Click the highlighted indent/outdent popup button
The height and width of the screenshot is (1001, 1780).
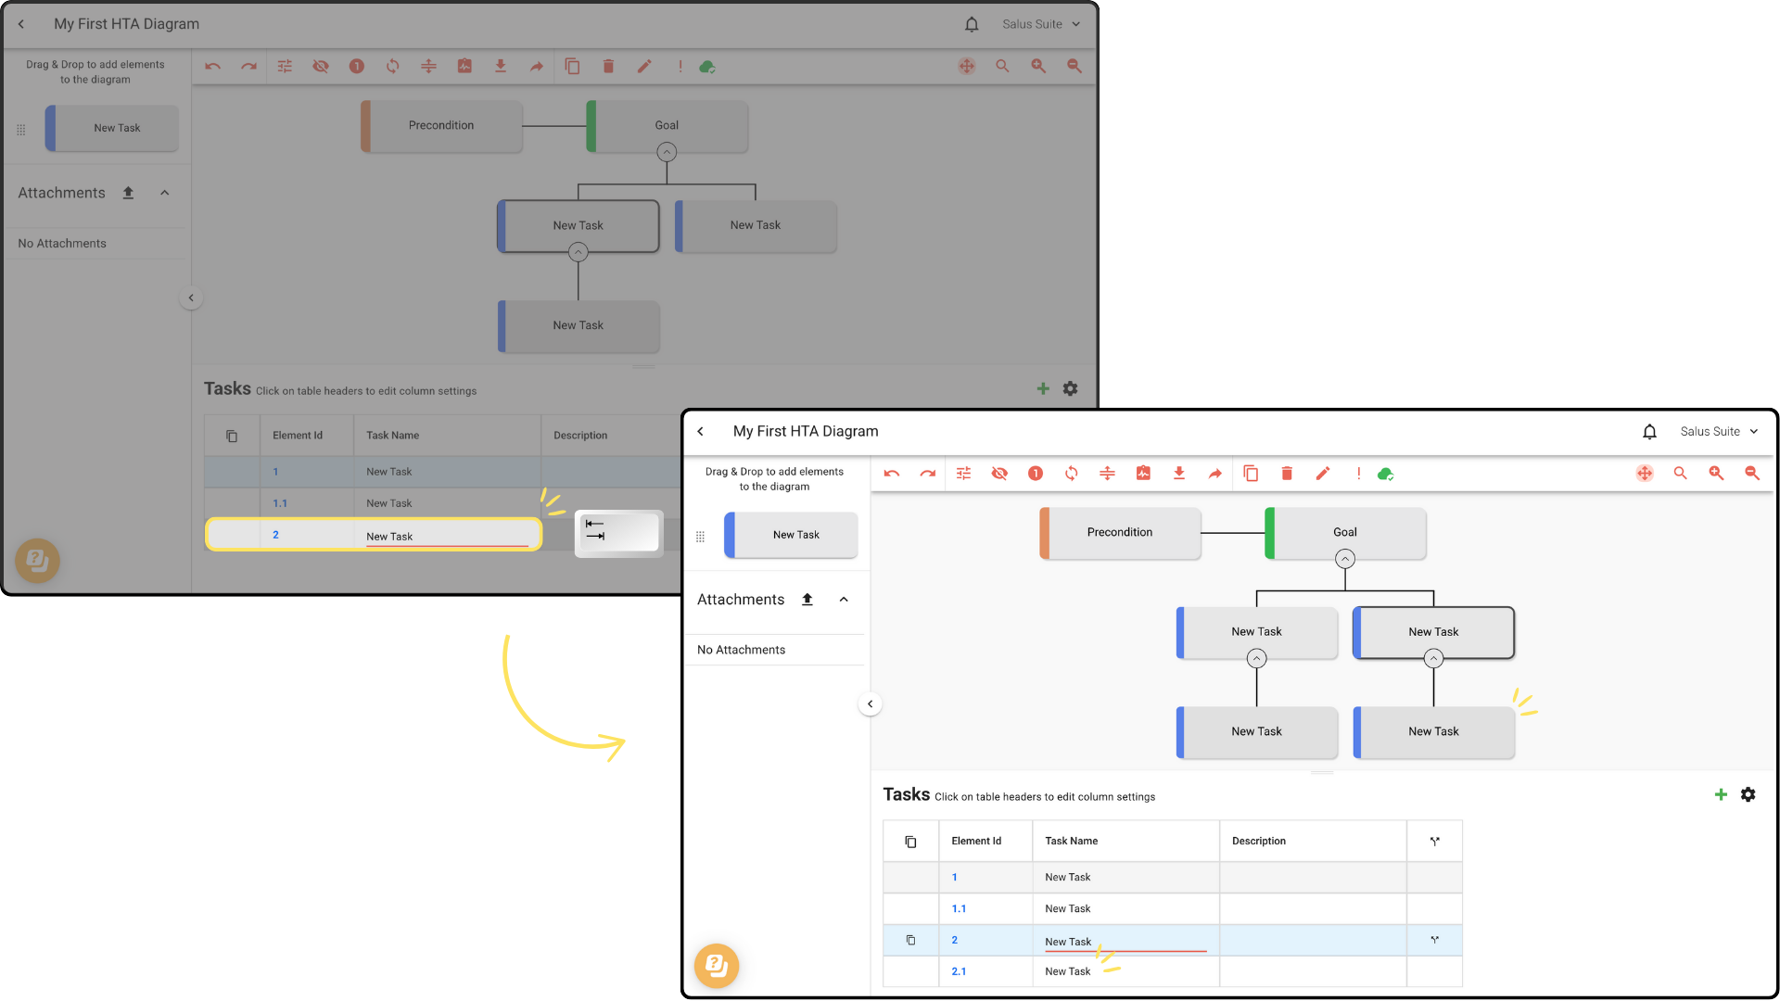[618, 533]
